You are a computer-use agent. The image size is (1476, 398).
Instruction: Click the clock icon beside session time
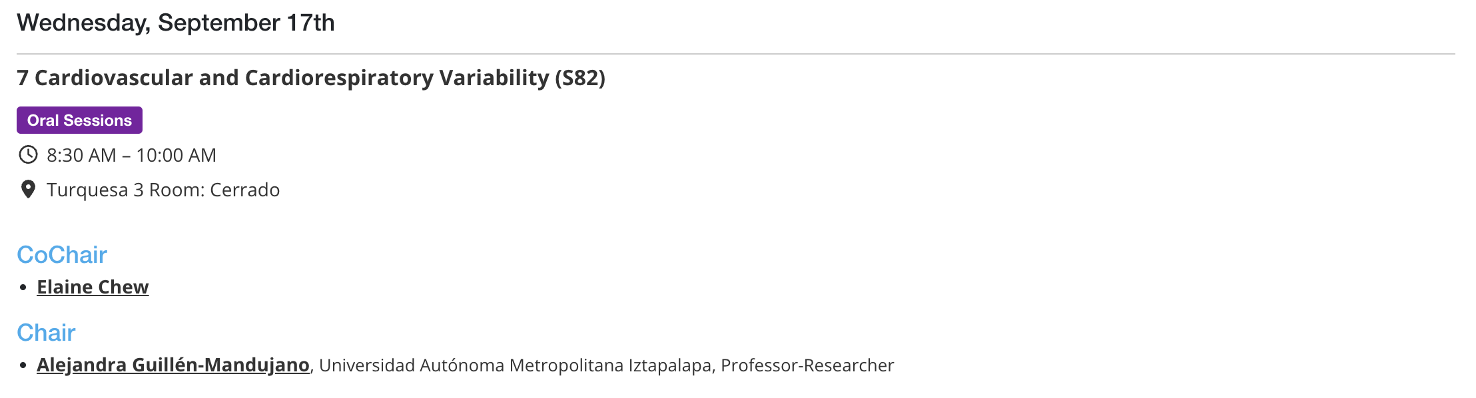pyautogui.click(x=28, y=155)
